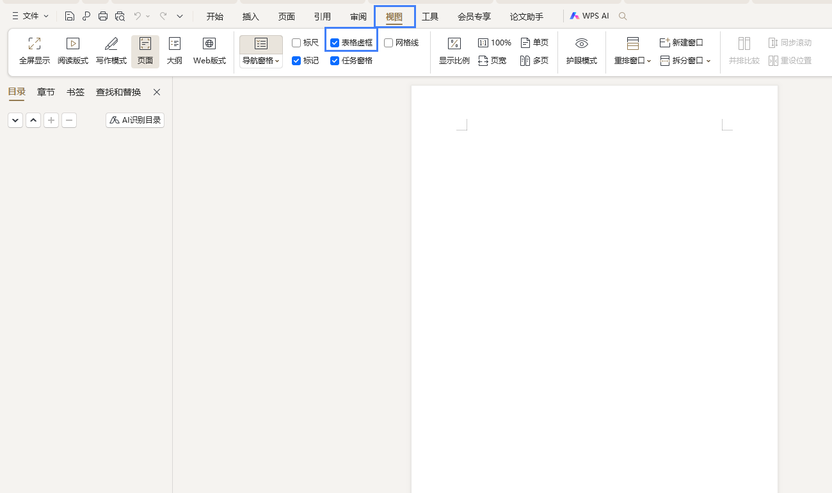Click the redo arrow icon
Viewport: 832px width, 493px height.
[163, 16]
